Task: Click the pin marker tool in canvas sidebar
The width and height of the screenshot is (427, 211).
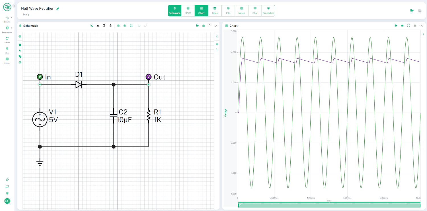Action: 20,45
